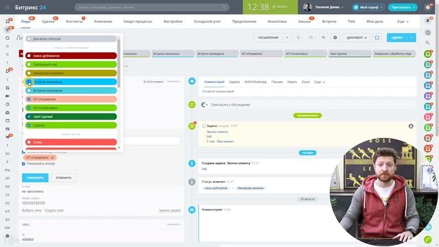
Task: Open the 'КП отправлено' status dropdown pill
Action: point(40,158)
